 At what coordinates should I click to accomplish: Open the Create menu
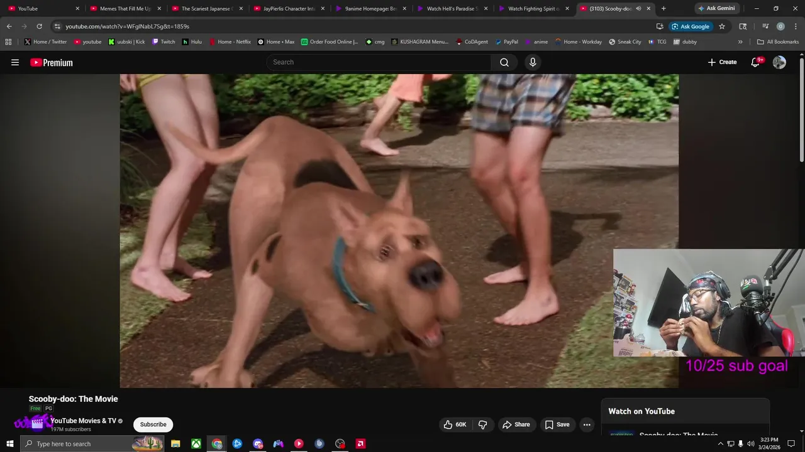coord(722,62)
